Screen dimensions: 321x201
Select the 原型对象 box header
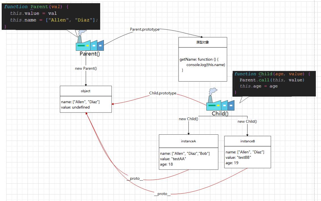203,42
